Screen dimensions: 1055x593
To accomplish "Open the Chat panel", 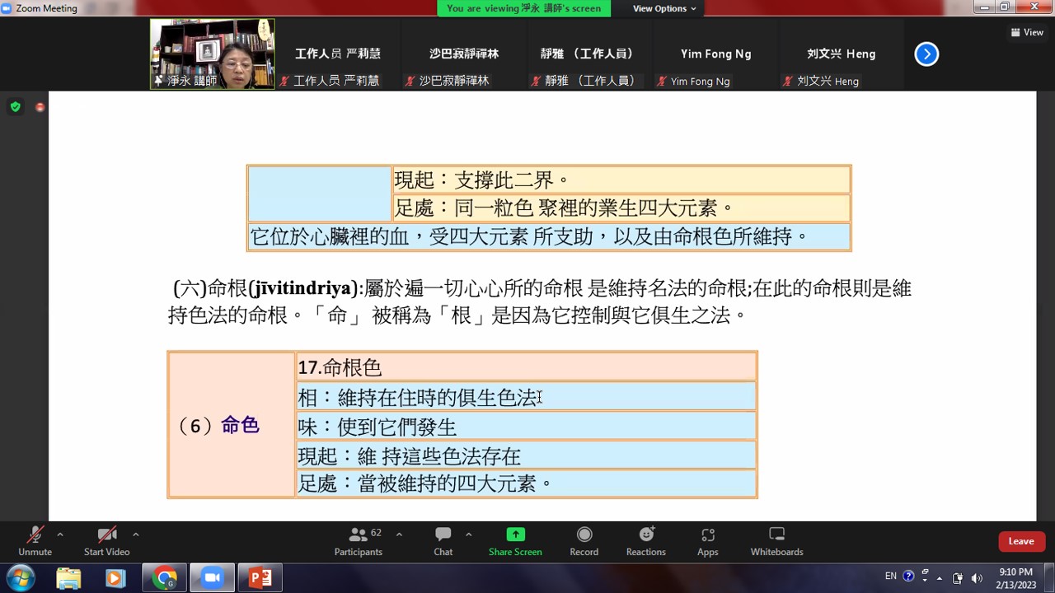I will pyautogui.click(x=443, y=541).
